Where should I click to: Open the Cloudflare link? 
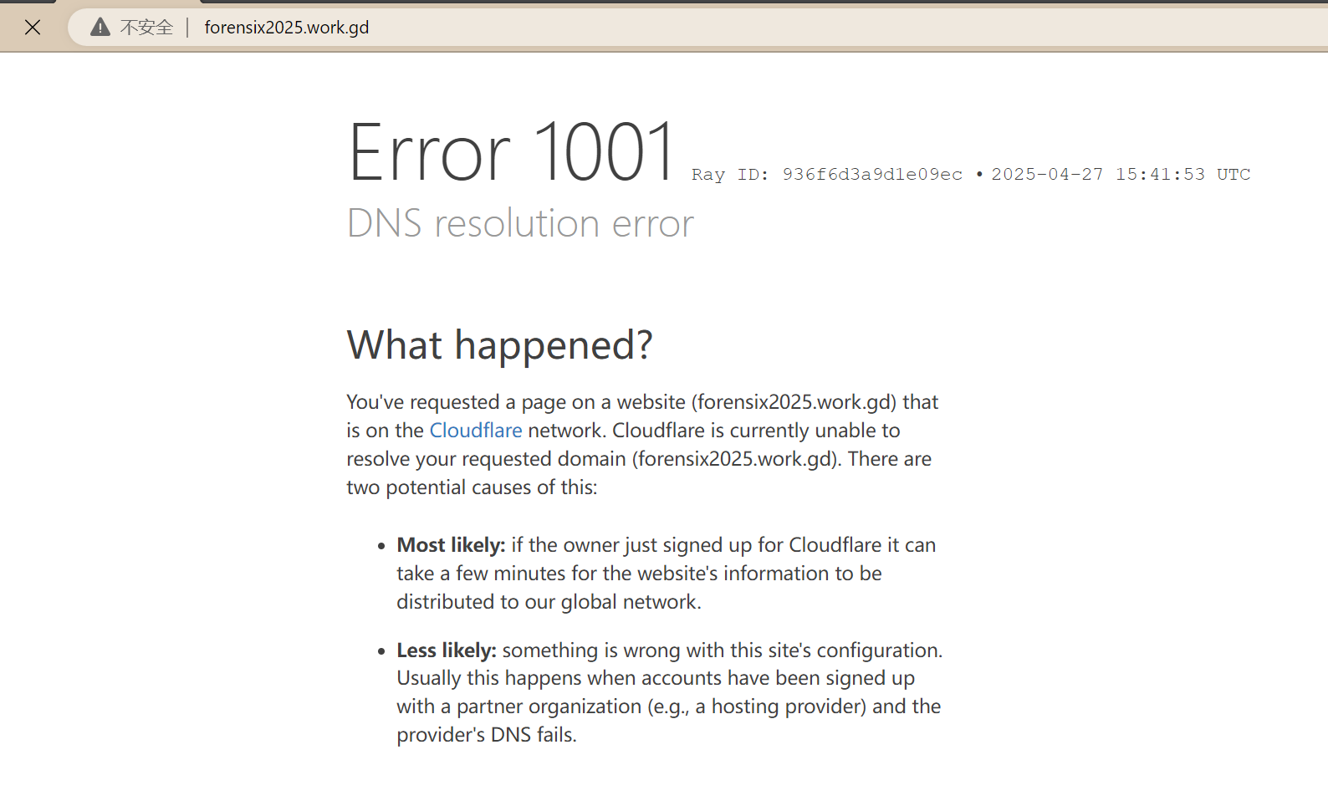[475, 431]
